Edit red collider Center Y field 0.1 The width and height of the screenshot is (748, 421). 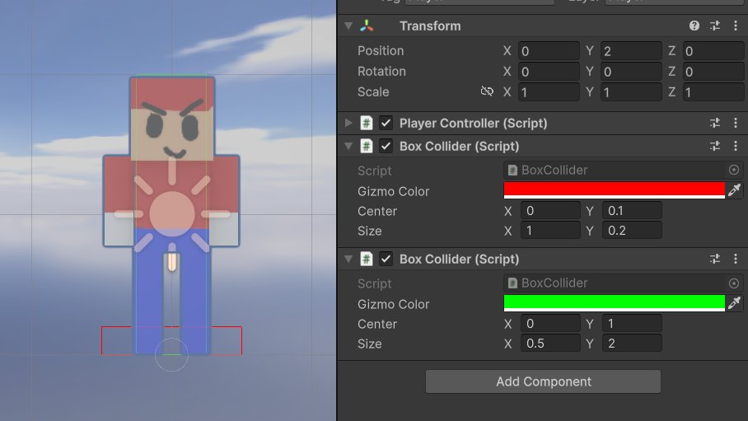(x=632, y=211)
